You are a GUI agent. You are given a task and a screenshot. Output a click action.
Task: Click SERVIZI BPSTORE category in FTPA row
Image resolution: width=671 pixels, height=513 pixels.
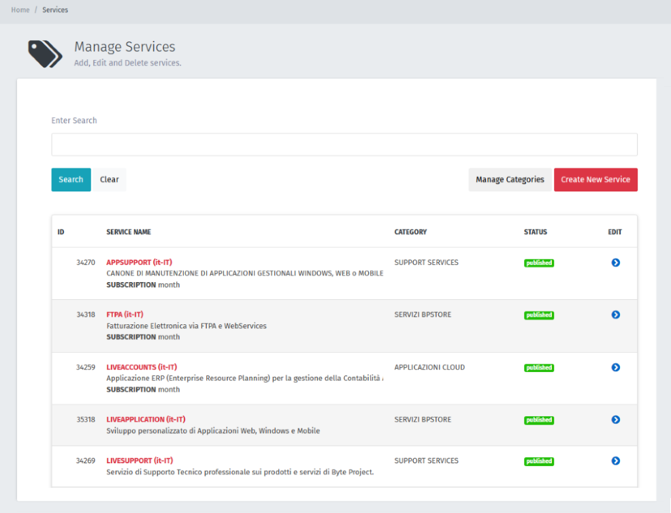[423, 315]
